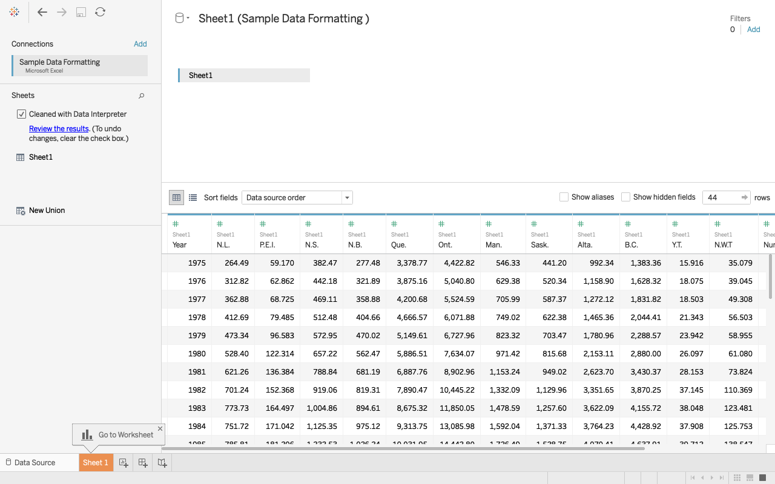Click the data source title text
This screenshot has width=775, height=484.
[x=284, y=19]
